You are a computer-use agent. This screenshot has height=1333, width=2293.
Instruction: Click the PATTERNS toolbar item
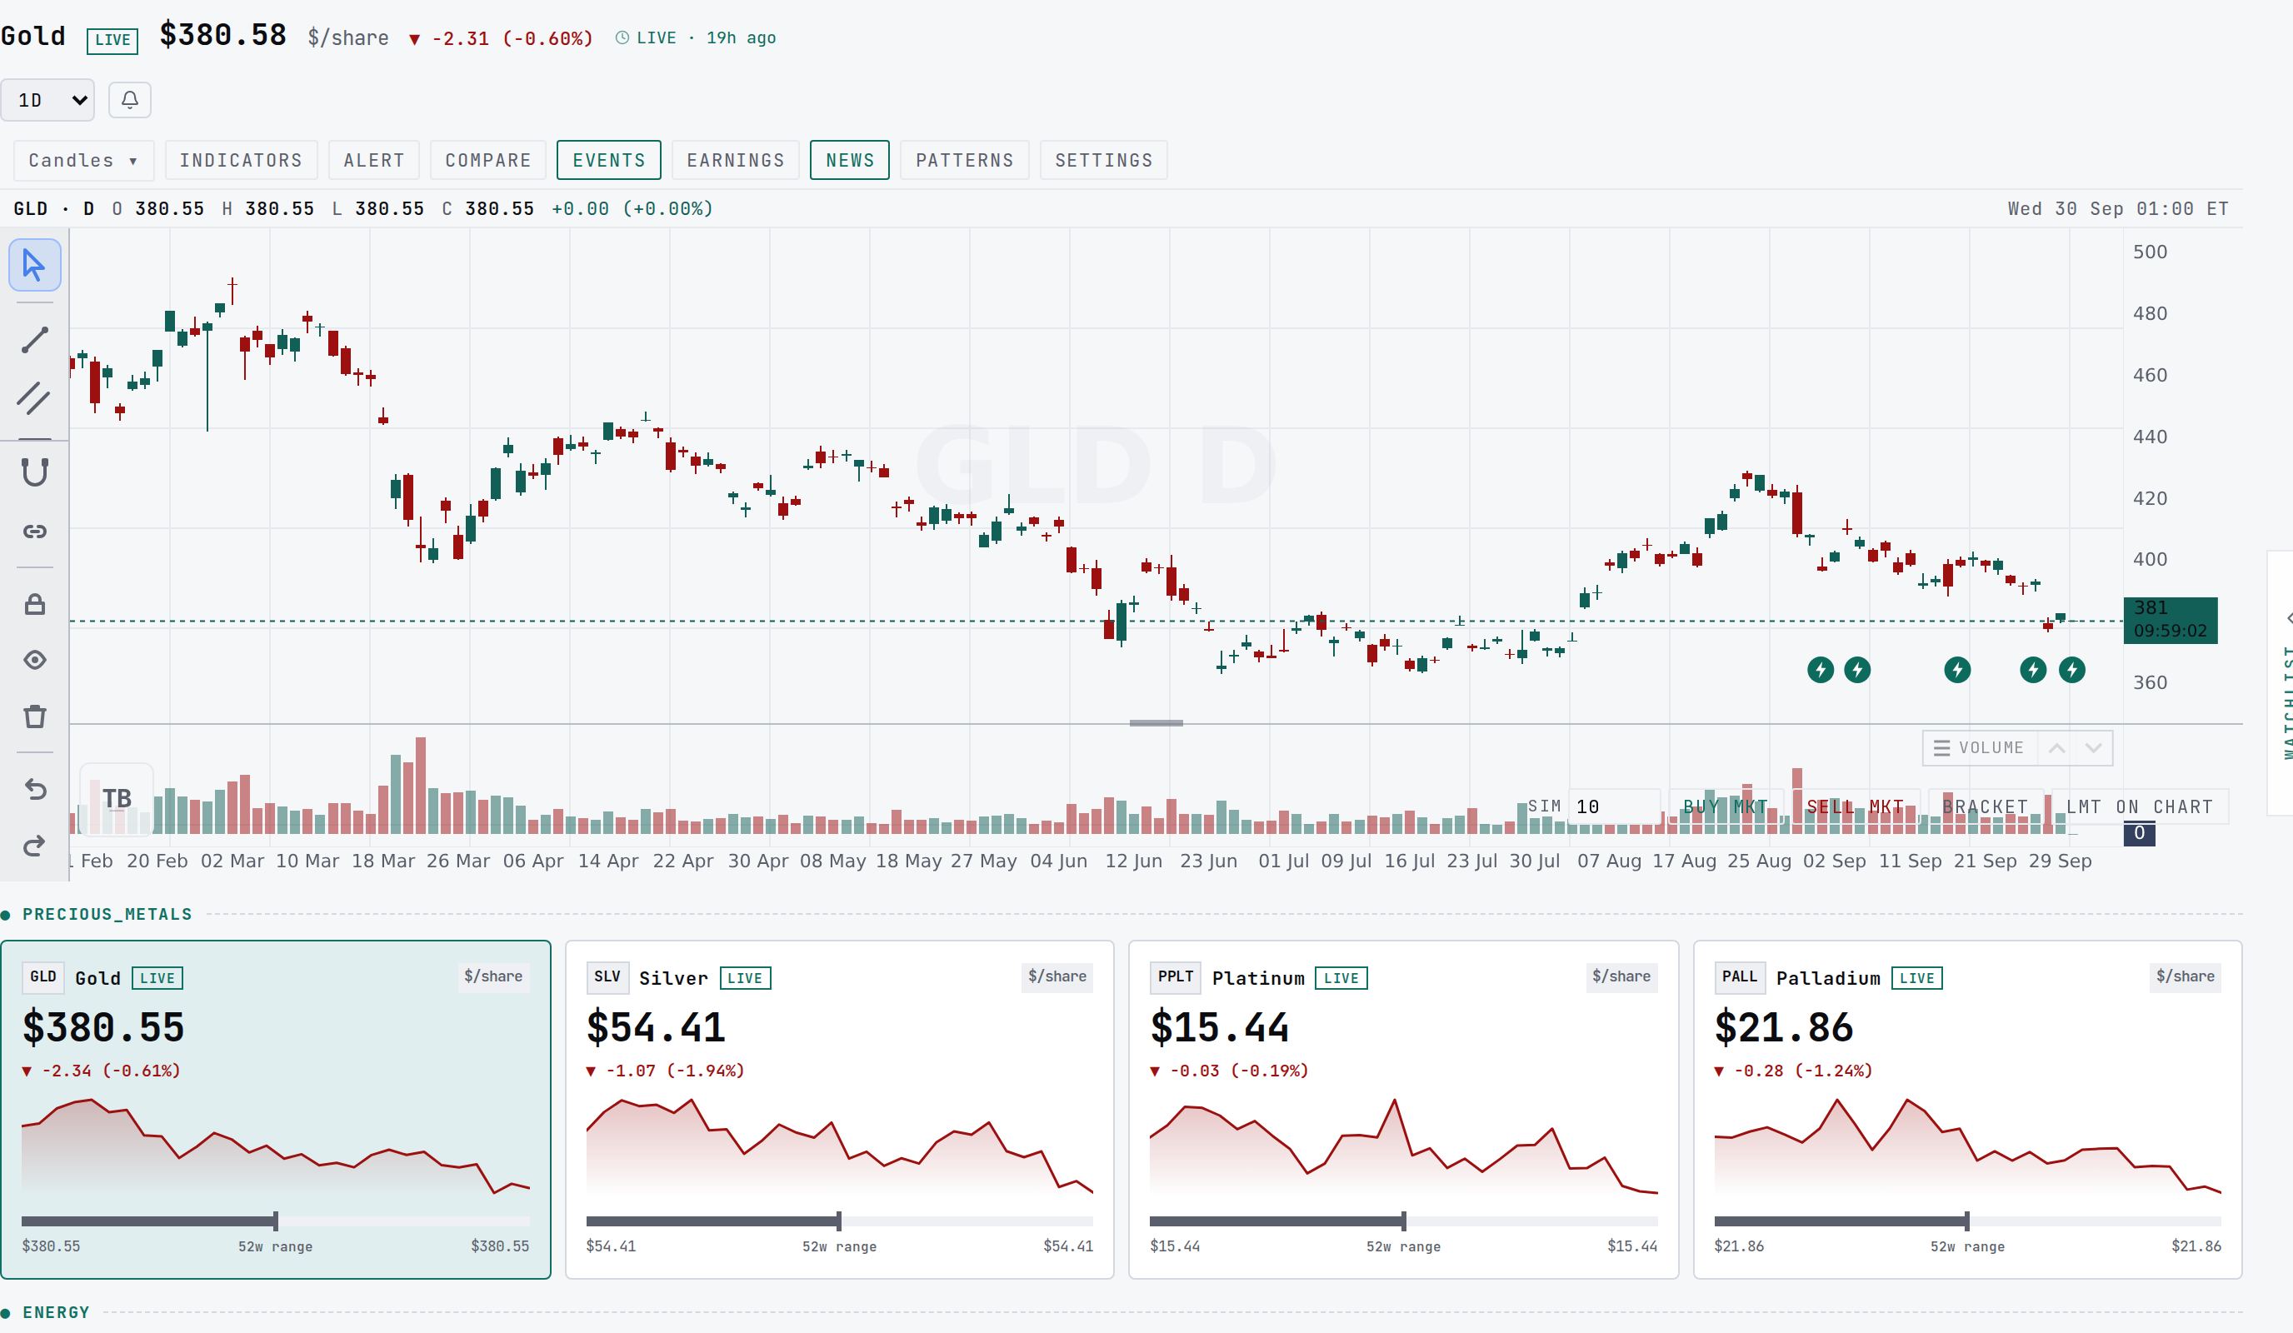965,160
